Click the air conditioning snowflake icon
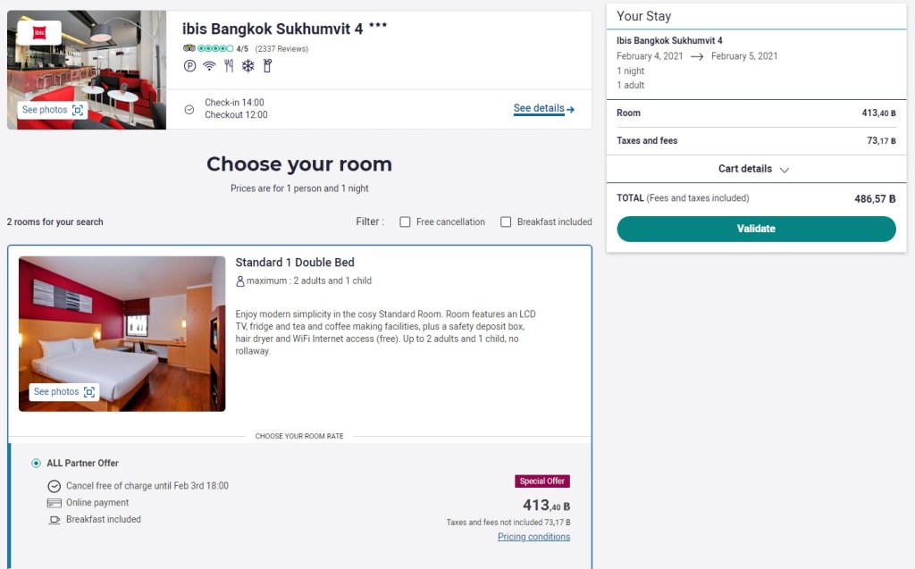Image resolution: width=915 pixels, height=569 pixels. [248, 65]
